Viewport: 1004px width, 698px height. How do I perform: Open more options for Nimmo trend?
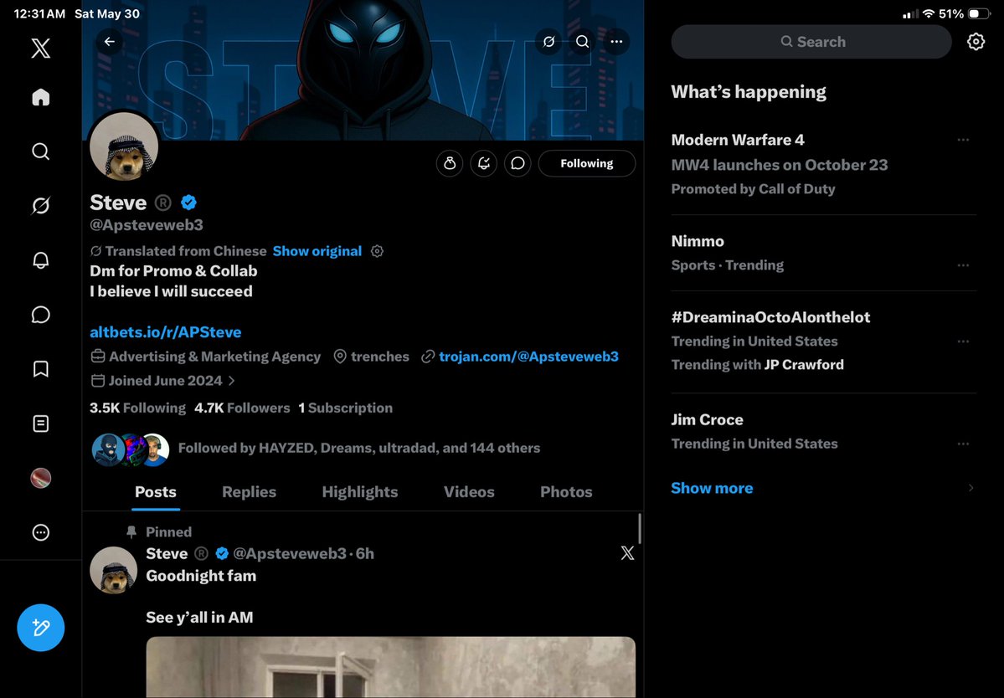point(963,264)
